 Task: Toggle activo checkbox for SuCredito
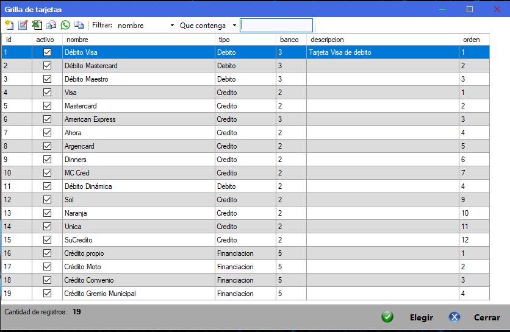[47, 240]
